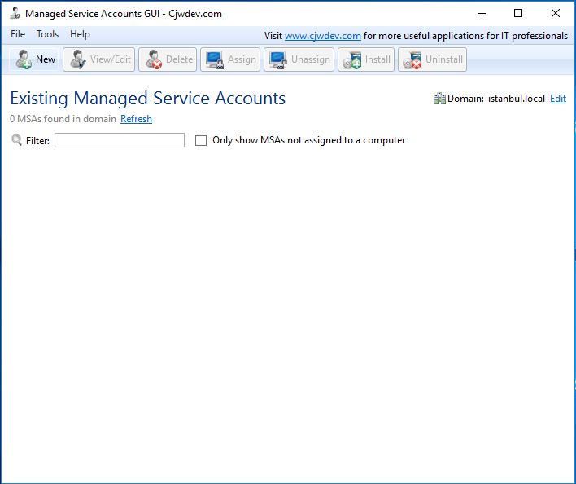Open the File menu
The width and height of the screenshot is (576, 484).
[18, 34]
